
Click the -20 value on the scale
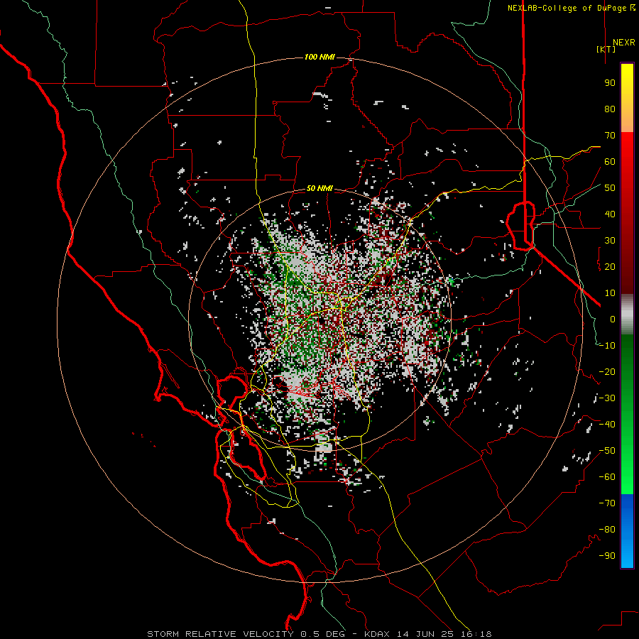click(x=607, y=372)
